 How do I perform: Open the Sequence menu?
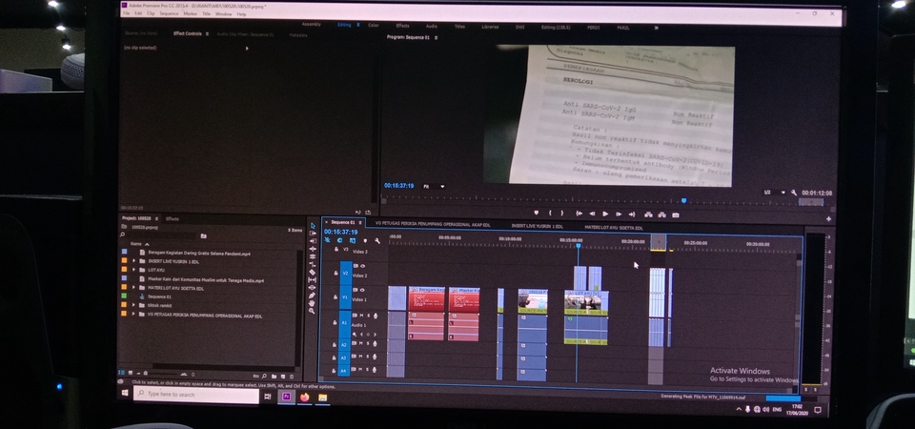tap(169, 13)
